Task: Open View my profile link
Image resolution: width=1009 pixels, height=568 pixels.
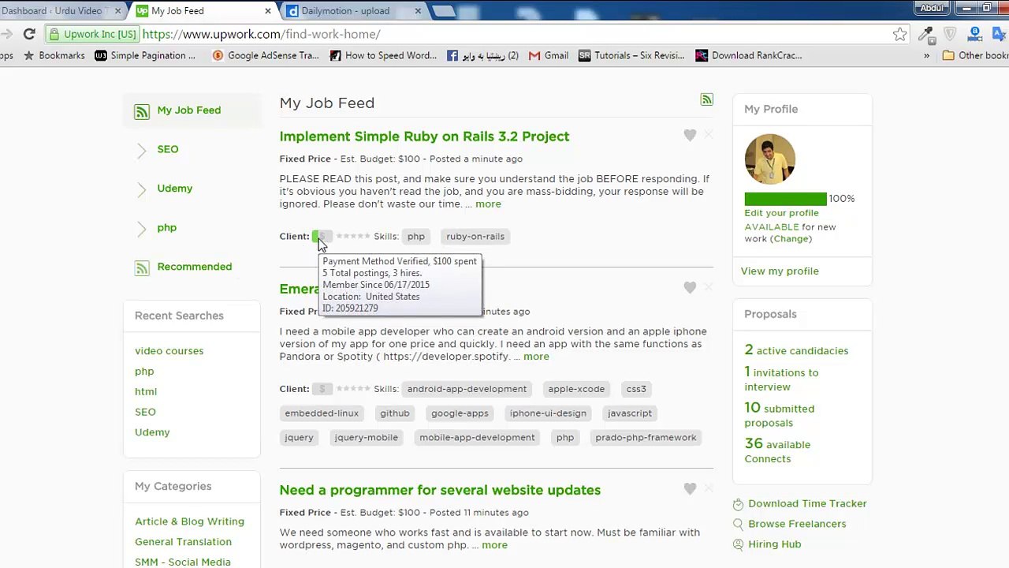Action: pos(780,271)
